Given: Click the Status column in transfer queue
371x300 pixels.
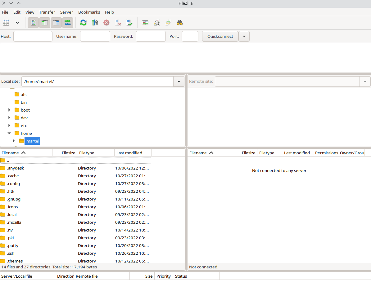Looking at the screenshot, I should 197,276.
